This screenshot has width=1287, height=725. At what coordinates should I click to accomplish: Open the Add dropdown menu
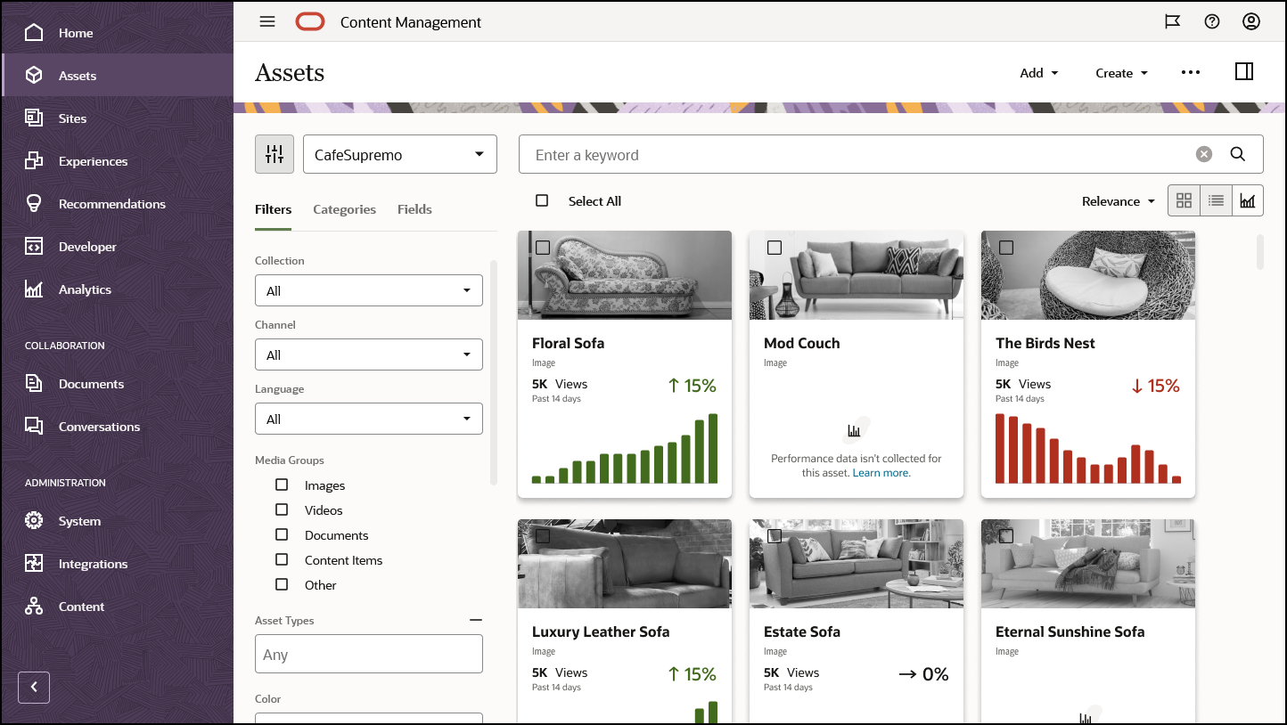point(1039,73)
